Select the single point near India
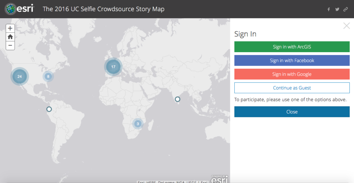The image size is (354, 183). point(177,99)
